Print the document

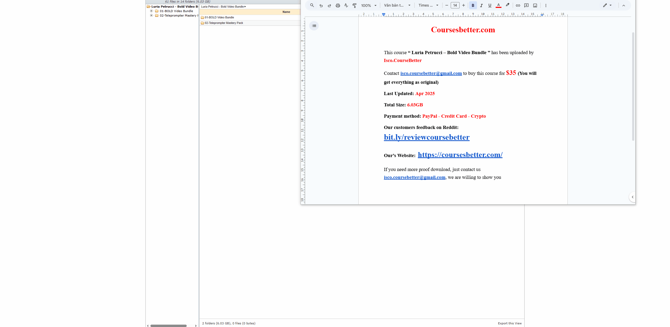click(338, 5)
